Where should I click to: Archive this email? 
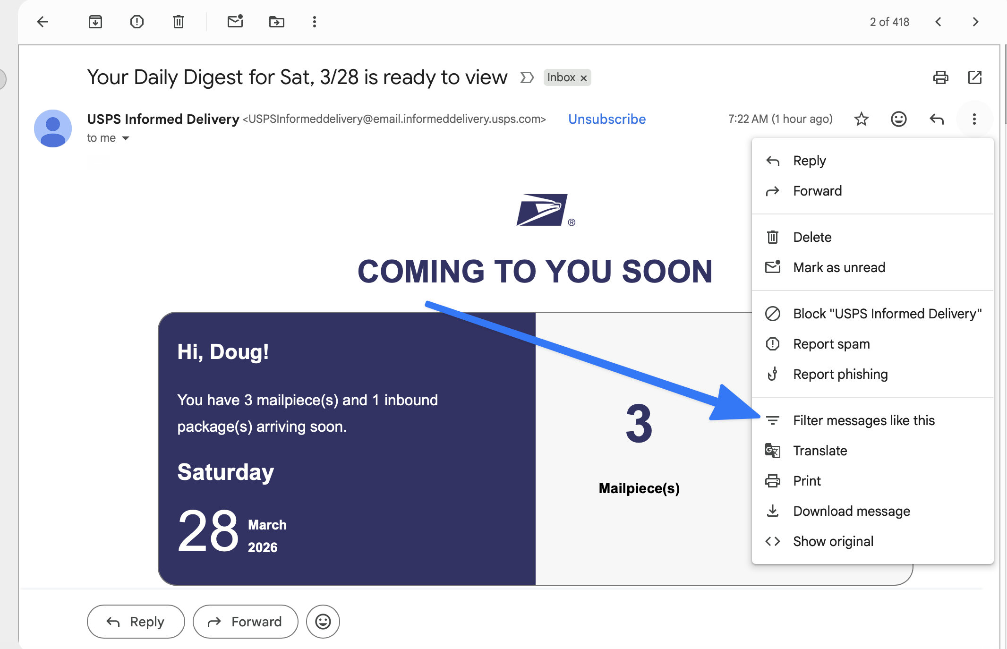pyautogui.click(x=95, y=22)
